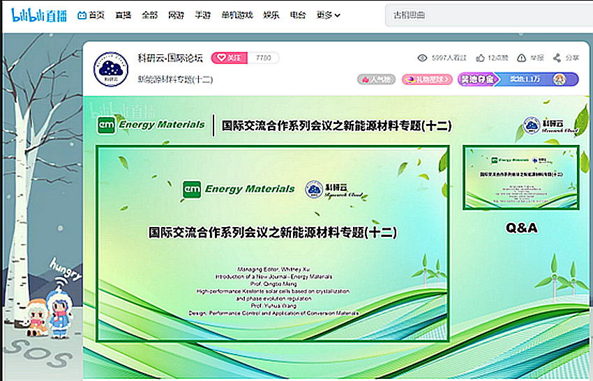Screen dimensions: 593x381
Task: Click the top search input field
Action: click(x=488, y=15)
